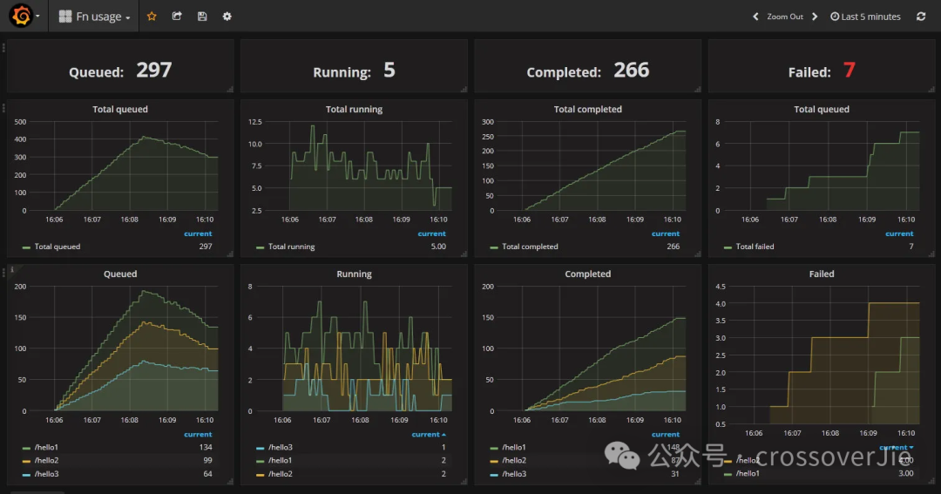Click the Zoom Out button

click(784, 17)
